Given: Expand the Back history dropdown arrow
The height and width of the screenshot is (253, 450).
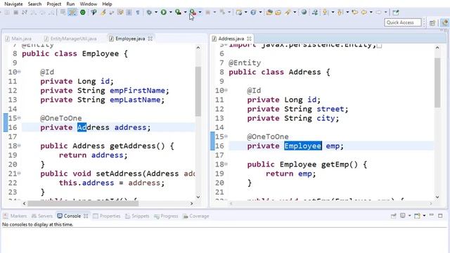Looking at the screenshot, I should pyautogui.click(x=371, y=13).
